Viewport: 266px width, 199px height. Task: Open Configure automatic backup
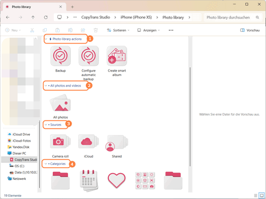(88, 56)
